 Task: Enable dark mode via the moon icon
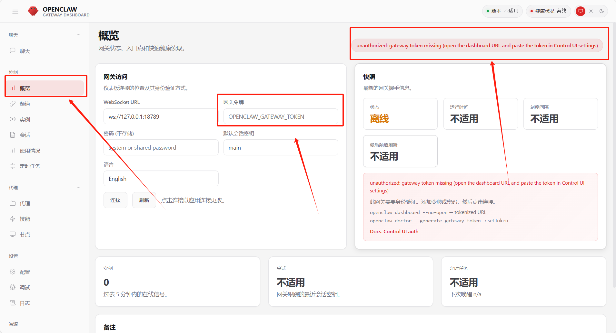click(x=602, y=11)
